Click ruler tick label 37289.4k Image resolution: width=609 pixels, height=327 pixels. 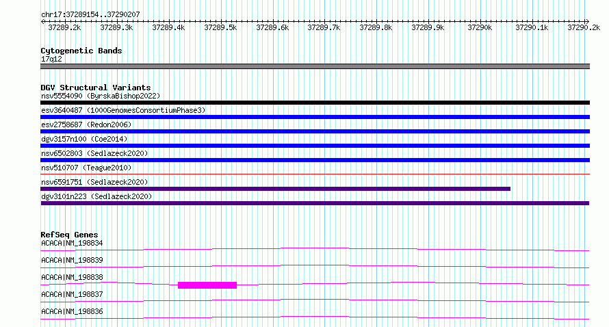coord(168,27)
